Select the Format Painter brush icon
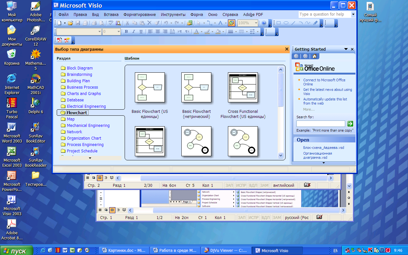The width and height of the screenshot is (408, 255). coord(157,23)
